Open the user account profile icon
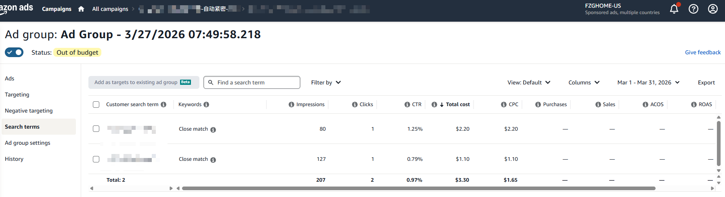 (712, 9)
